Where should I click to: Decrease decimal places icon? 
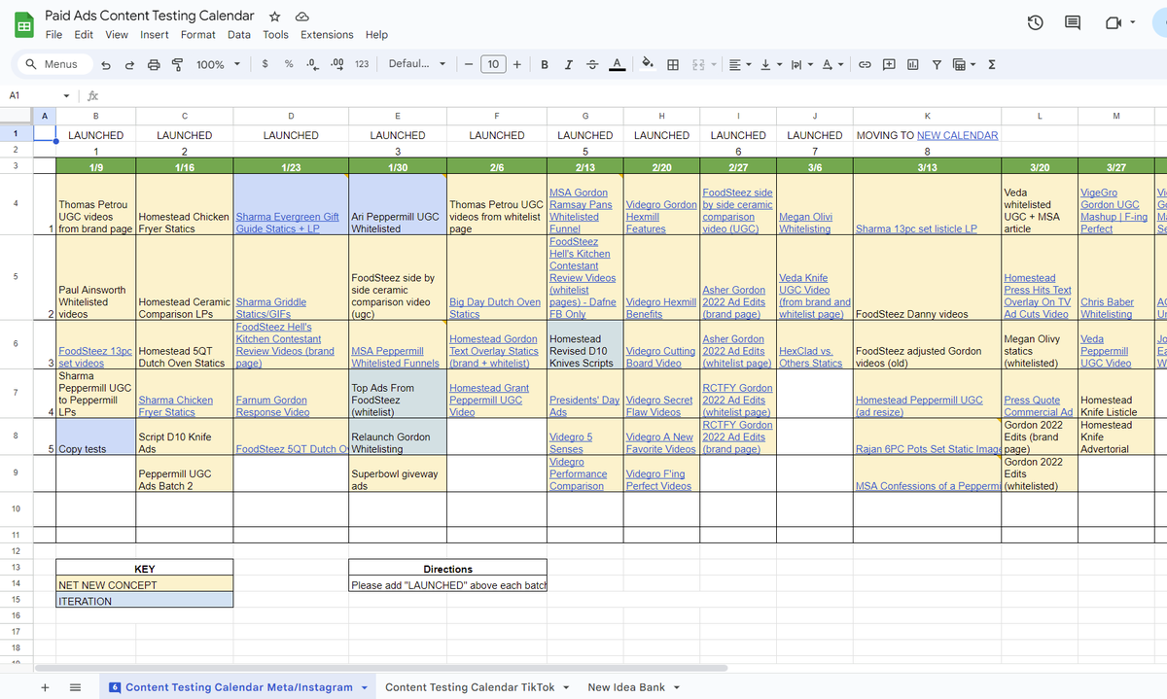click(311, 64)
